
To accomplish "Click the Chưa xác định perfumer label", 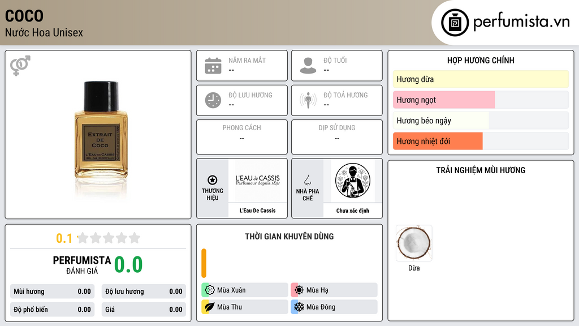I will tap(353, 211).
